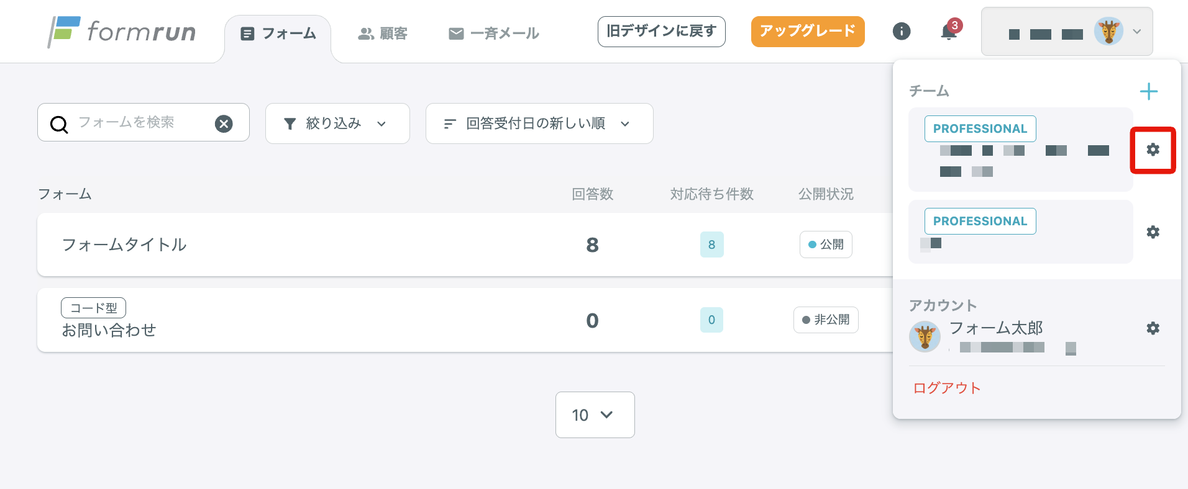Open the フォームタイトル form row
1188x489 pixels.
click(124, 244)
